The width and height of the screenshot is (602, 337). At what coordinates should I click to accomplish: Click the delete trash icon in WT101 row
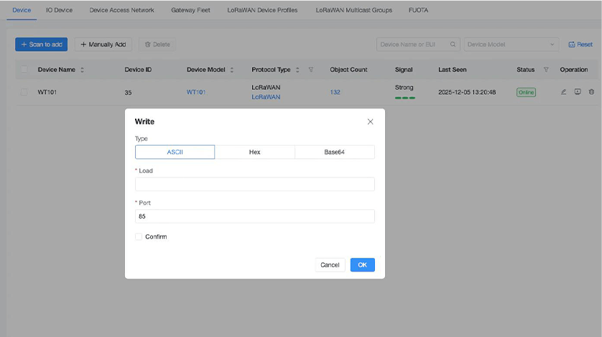click(x=591, y=92)
